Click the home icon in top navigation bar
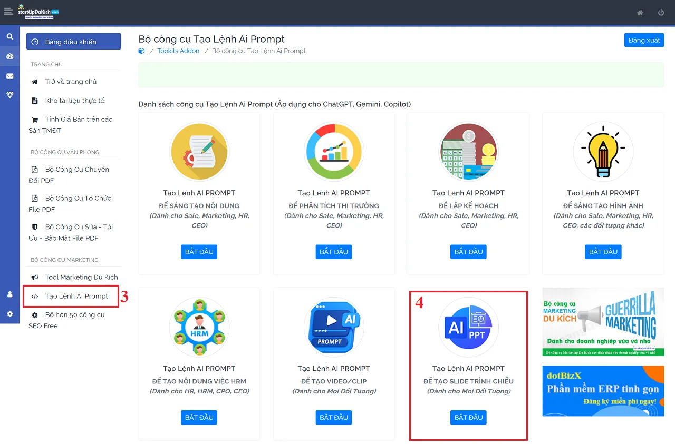 pyautogui.click(x=640, y=13)
